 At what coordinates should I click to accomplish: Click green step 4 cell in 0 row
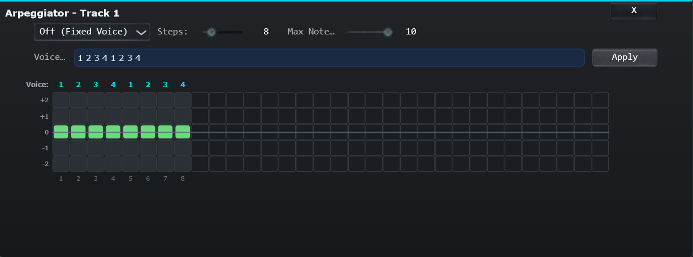pyautogui.click(x=113, y=132)
